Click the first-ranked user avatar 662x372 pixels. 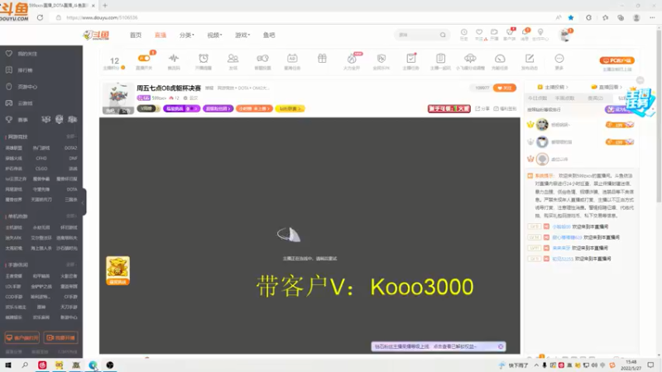point(542,125)
